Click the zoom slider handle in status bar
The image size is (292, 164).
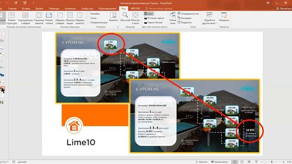pyautogui.click(x=272, y=162)
